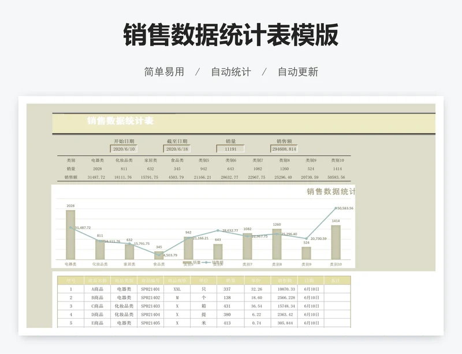Click the 截至日期 label
This screenshot has height=354, width=462.
click(x=177, y=141)
